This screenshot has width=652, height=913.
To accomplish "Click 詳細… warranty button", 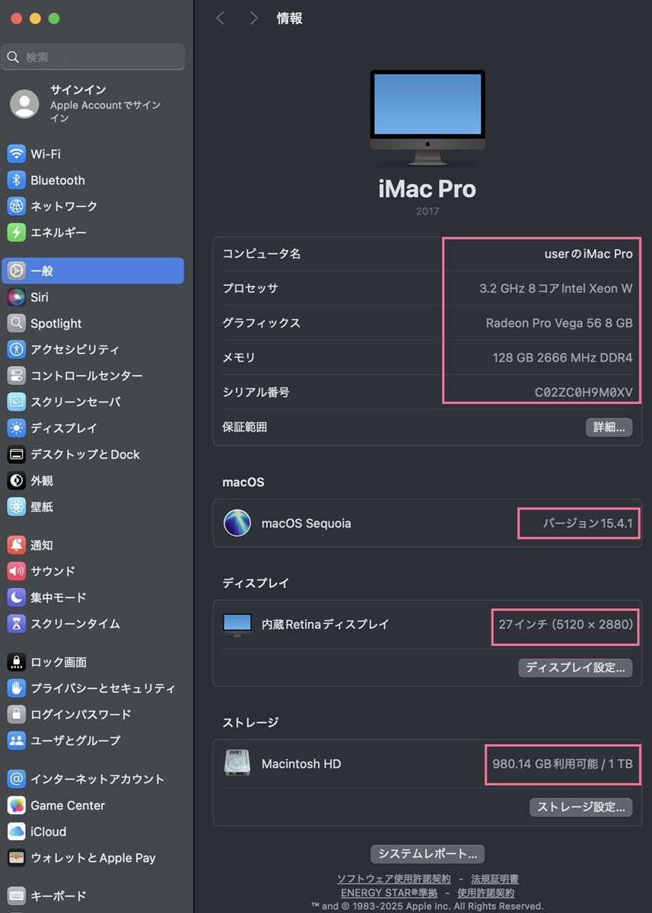I will (x=609, y=427).
